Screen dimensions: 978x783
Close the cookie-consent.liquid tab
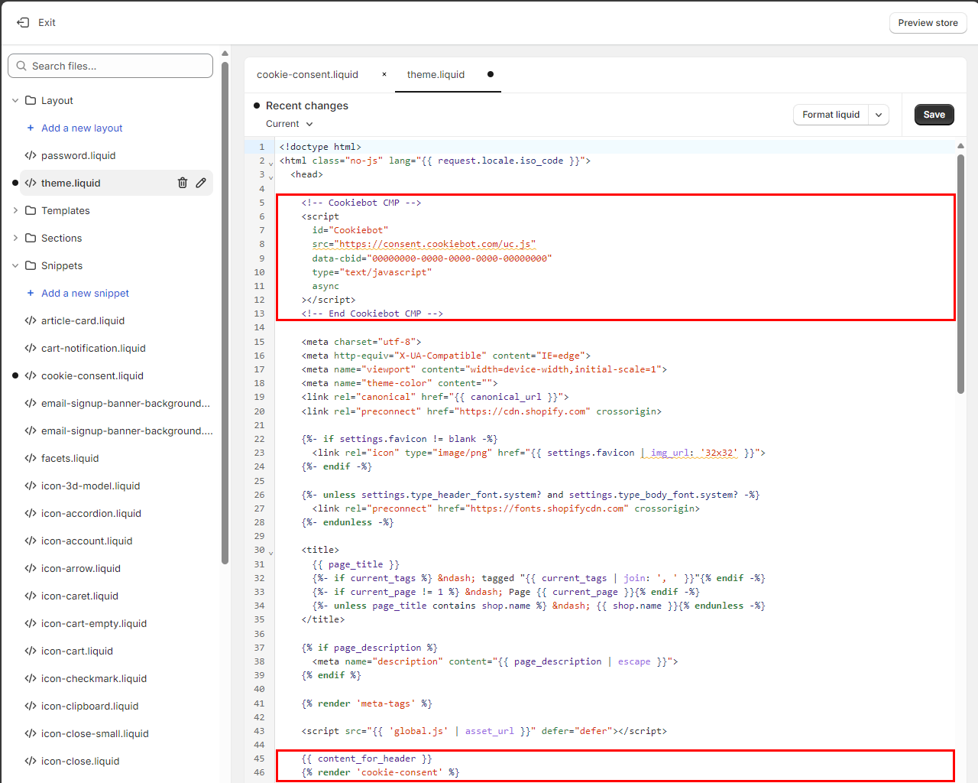pyautogui.click(x=384, y=74)
